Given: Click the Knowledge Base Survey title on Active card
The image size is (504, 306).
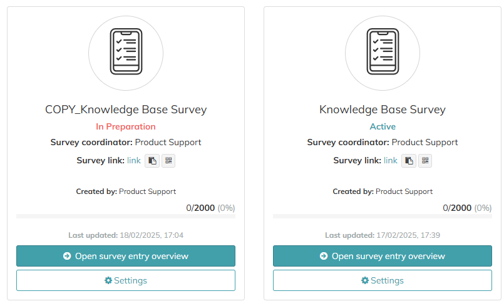Looking at the screenshot, I should point(383,110).
